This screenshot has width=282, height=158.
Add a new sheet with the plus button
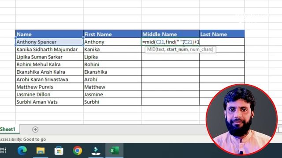click(35, 129)
